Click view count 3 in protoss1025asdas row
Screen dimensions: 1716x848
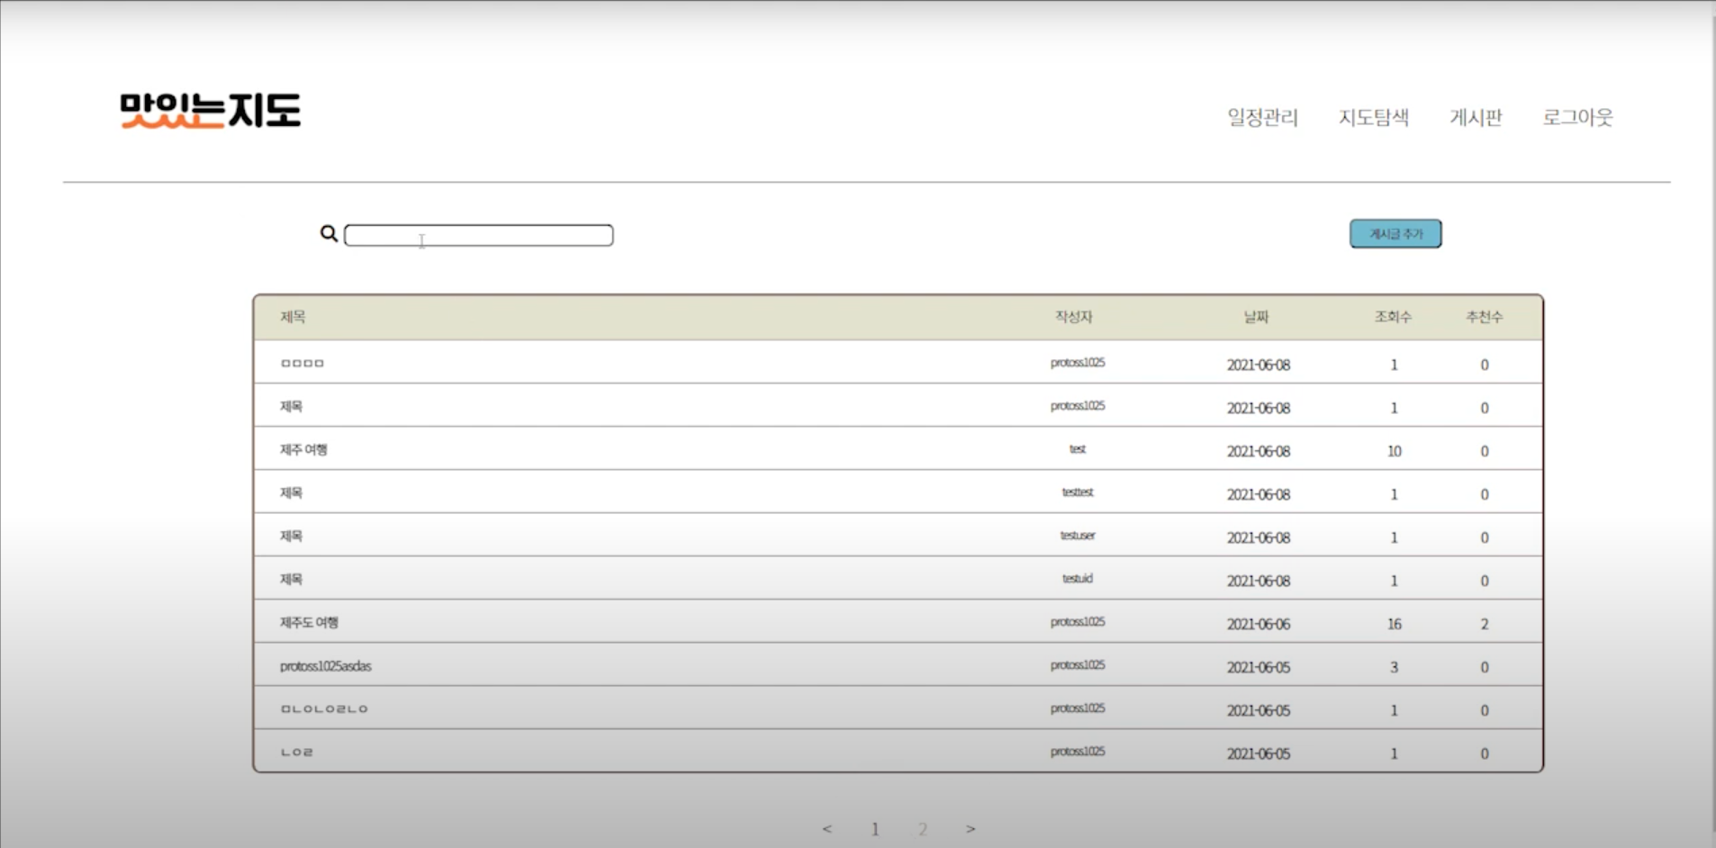[1394, 667]
